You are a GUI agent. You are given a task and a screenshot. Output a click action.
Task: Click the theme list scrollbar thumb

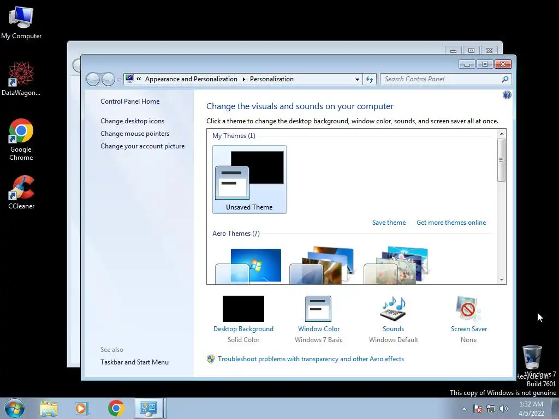coord(502,160)
